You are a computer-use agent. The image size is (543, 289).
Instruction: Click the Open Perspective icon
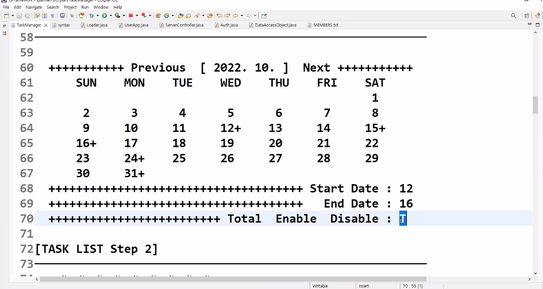(527, 15)
